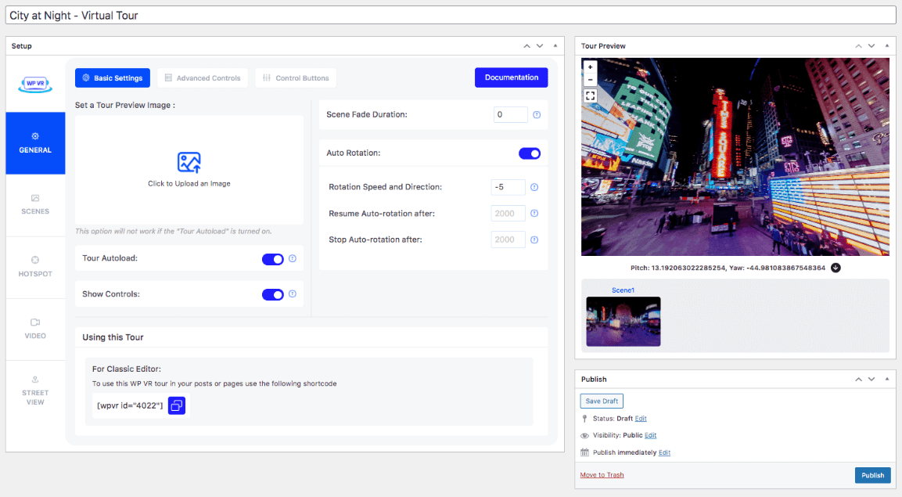Switch to the Advanced Controls tab
902x497 pixels.
pyautogui.click(x=202, y=77)
